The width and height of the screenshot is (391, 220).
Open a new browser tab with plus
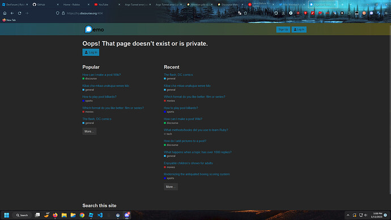(342, 5)
